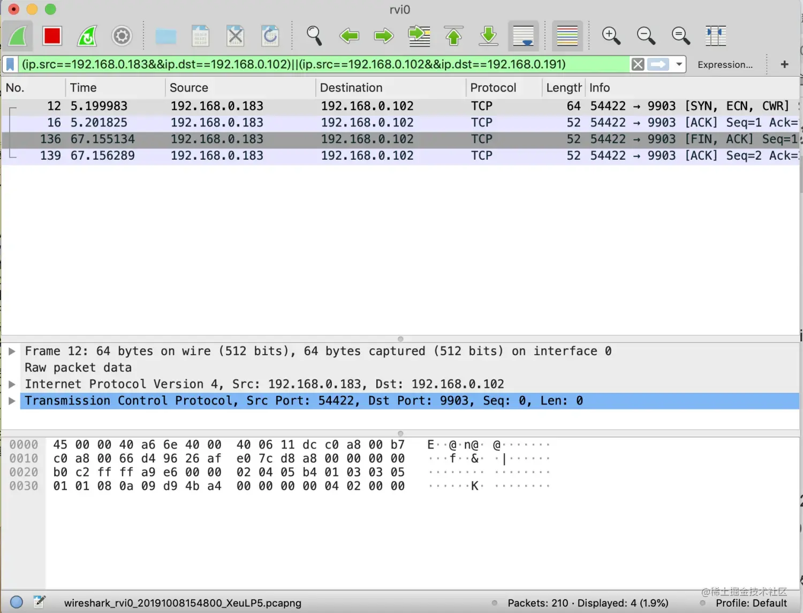Viewport: 803px width, 613px height.
Task: Click Profile: Default in status bar
Action: click(751, 603)
